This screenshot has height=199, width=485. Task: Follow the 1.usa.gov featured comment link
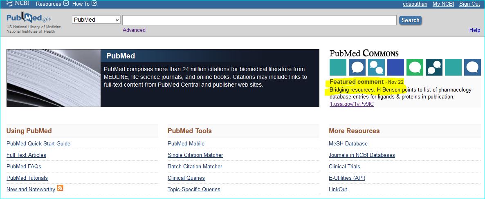point(351,104)
